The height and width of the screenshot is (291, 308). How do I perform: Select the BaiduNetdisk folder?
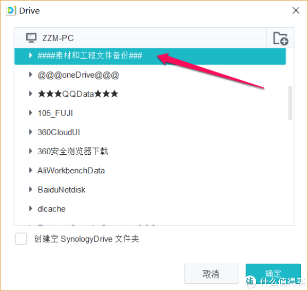pyautogui.click(x=62, y=190)
